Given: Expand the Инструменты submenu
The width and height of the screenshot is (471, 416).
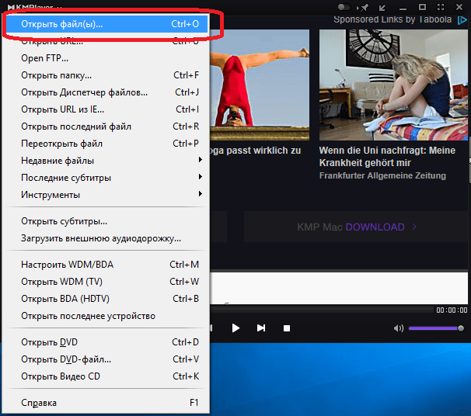Looking at the screenshot, I should click(107, 195).
